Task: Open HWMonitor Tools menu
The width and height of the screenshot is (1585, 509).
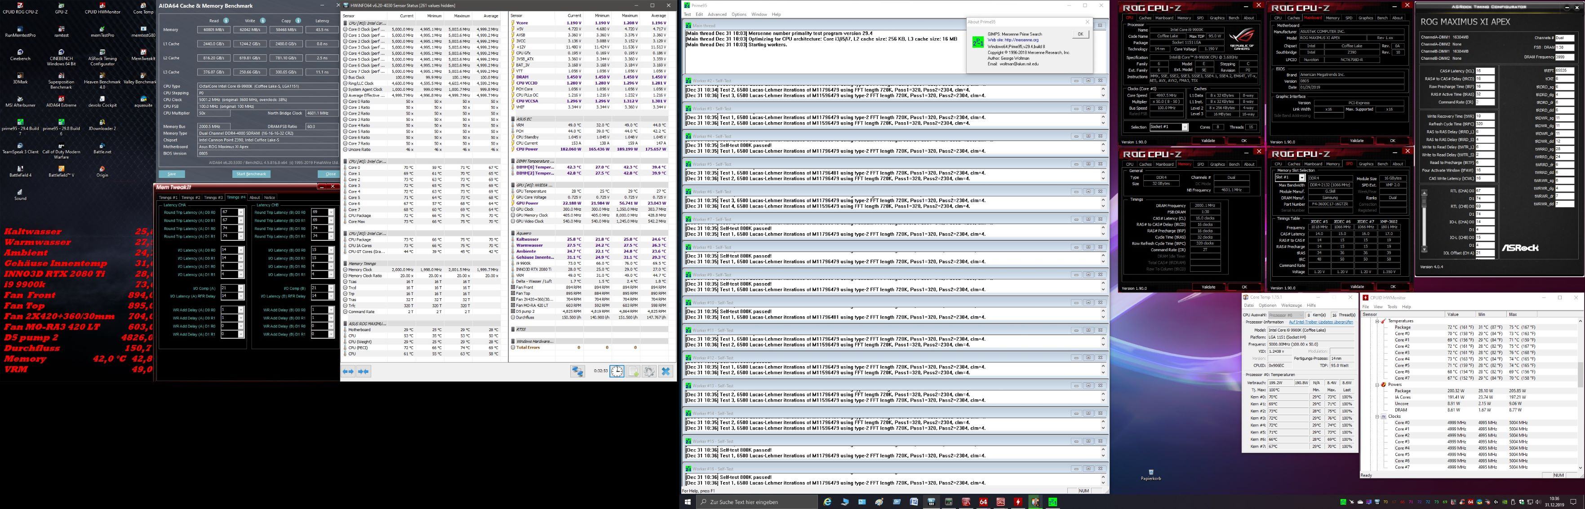Action: tap(1392, 306)
